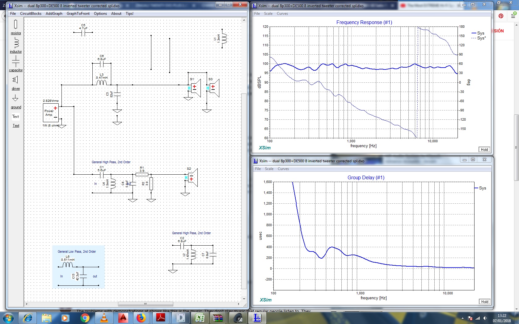Click the Pinterest icon in browser toolbar

point(501,16)
